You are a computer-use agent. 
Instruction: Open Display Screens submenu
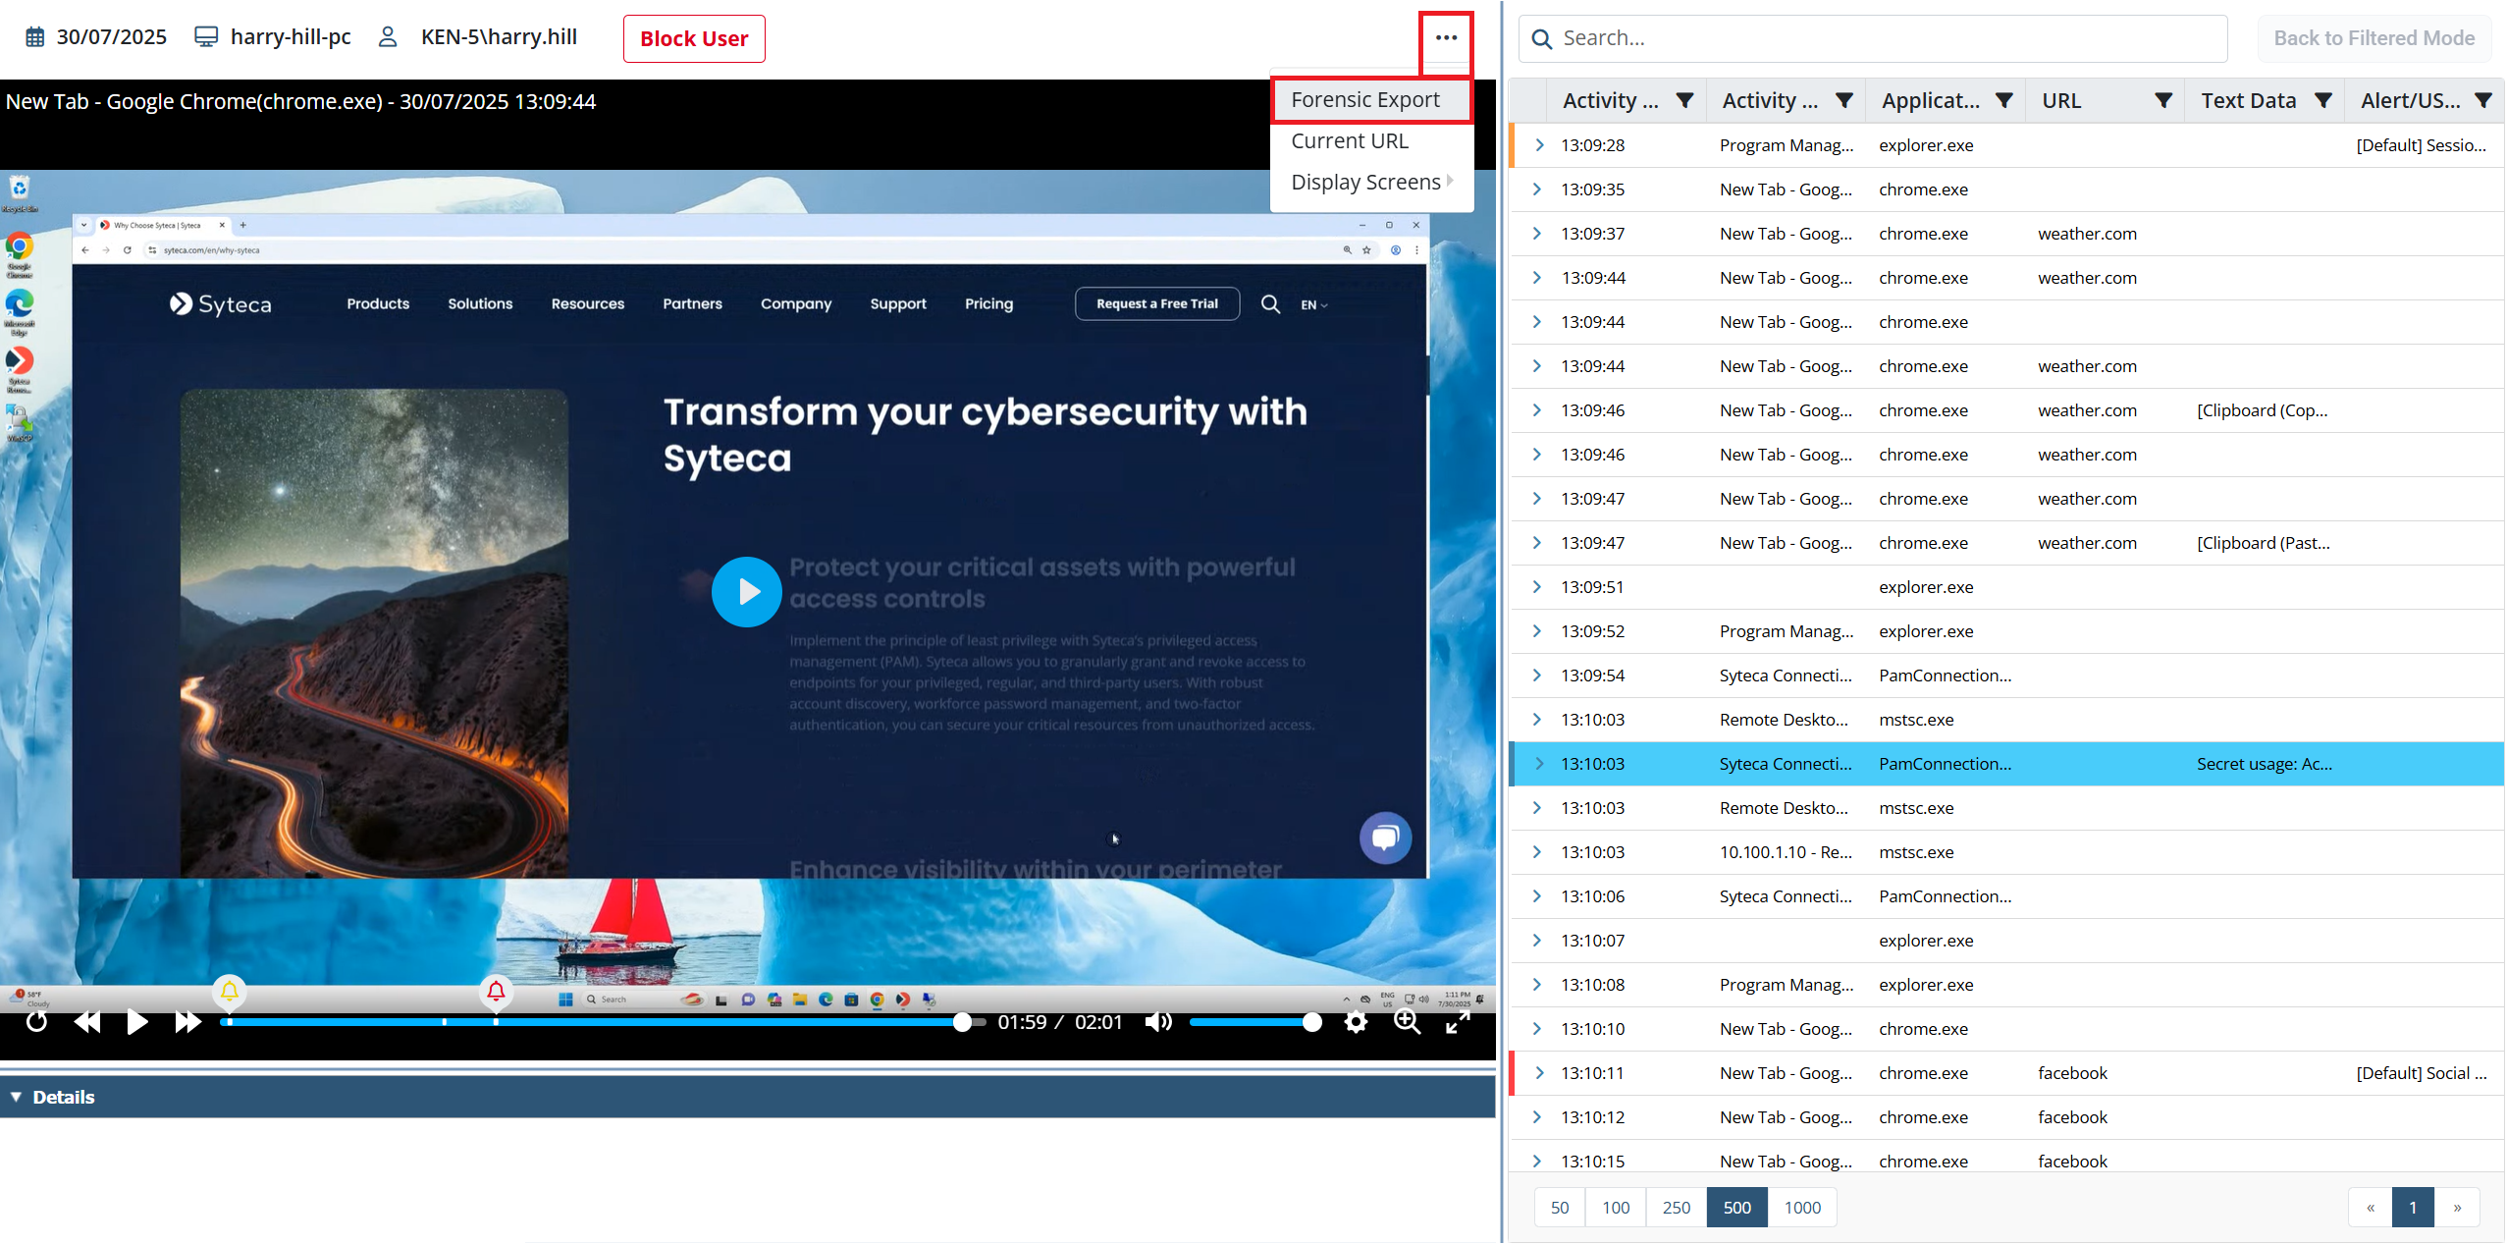point(1365,183)
